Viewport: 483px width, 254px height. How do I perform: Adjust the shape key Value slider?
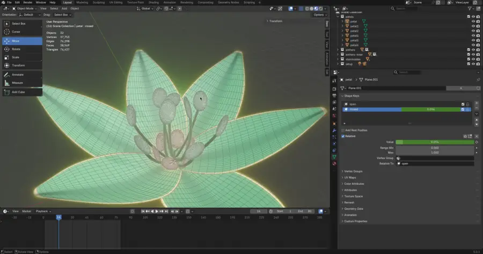pyautogui.click(x=435, y=142)
